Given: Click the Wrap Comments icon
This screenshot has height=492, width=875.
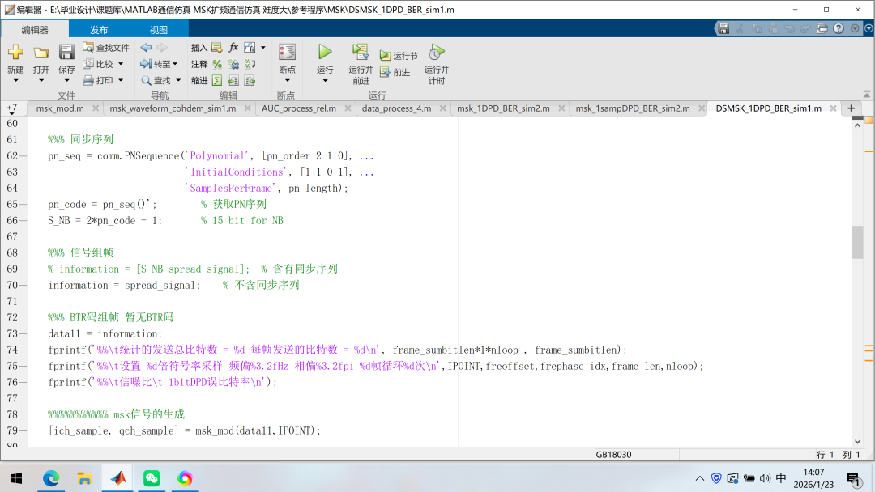Looking at the screenshot, I should (250, 64).
